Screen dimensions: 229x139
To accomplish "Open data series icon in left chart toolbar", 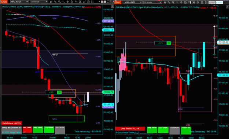I will click(72, 2).
